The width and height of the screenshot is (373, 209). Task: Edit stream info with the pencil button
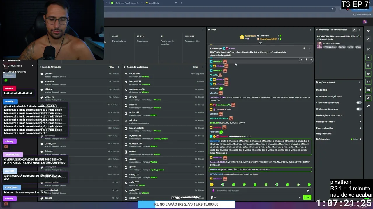point(354,30)
